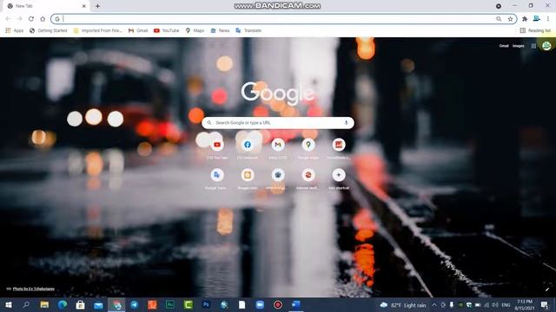Open the Getting Started bookmark
The width and height of the screenshot is (556, 312).
pos(49,31)
